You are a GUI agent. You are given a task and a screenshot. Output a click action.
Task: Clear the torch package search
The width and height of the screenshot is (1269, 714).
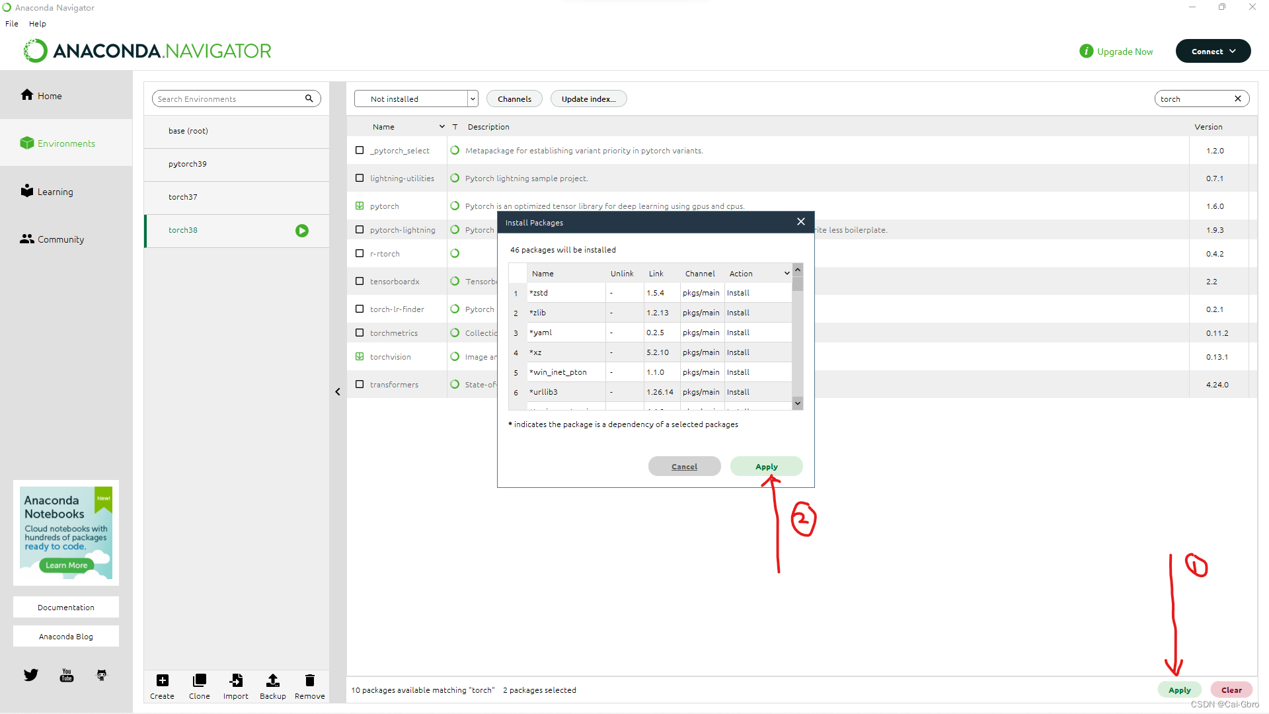click(x=1238, y=99)
